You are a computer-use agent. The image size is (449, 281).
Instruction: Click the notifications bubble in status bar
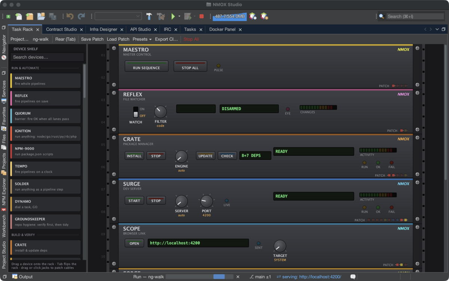(x=353, y=277)
